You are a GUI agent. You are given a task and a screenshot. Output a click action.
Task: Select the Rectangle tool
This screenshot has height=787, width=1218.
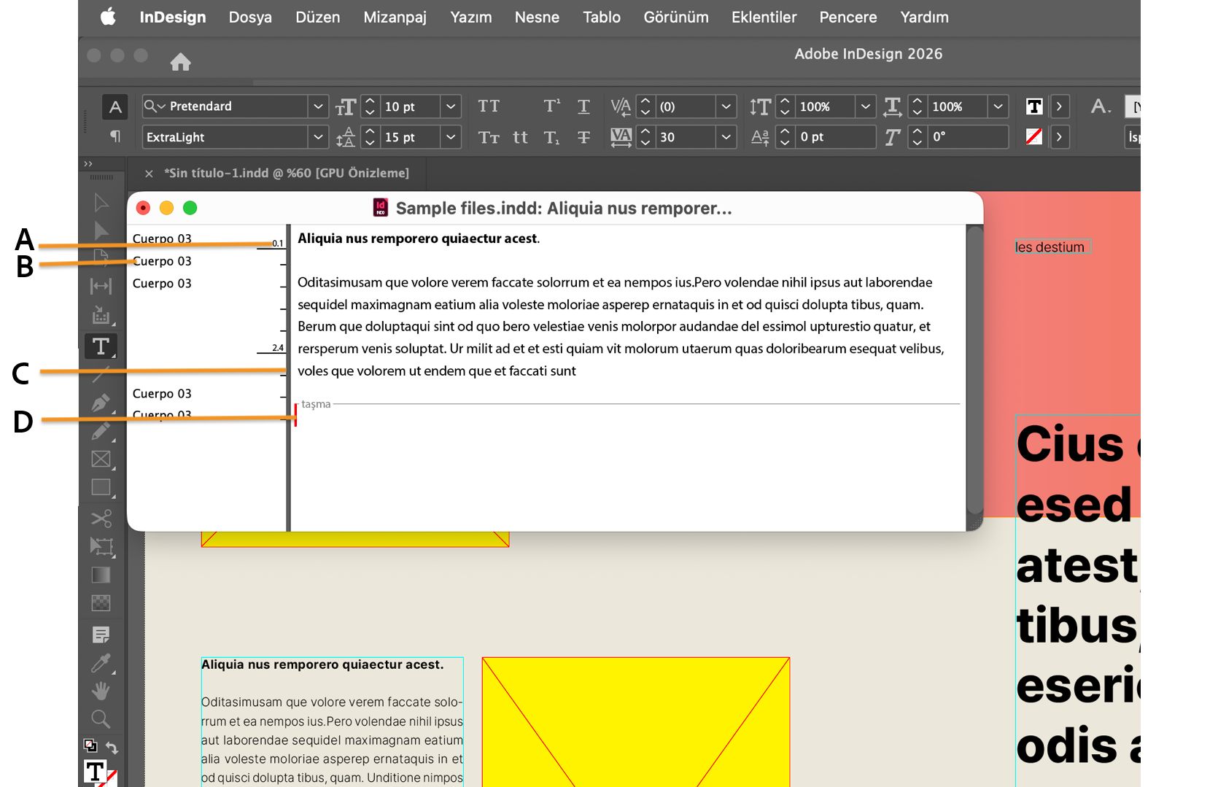point(101,487)
